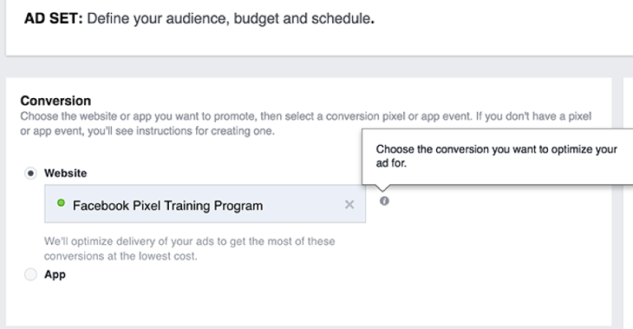This screenshot has width=633, height=329.
Task: Select the Website radio button
Action: 30,173
